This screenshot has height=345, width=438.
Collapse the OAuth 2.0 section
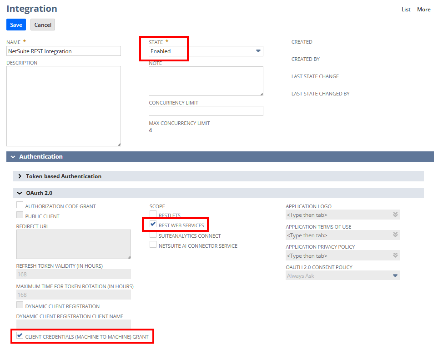(218, 193)
